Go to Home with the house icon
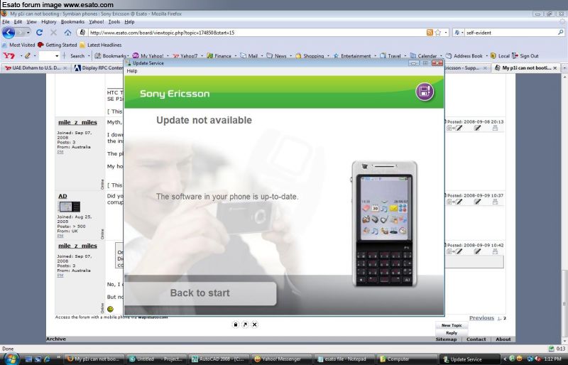 67,33
